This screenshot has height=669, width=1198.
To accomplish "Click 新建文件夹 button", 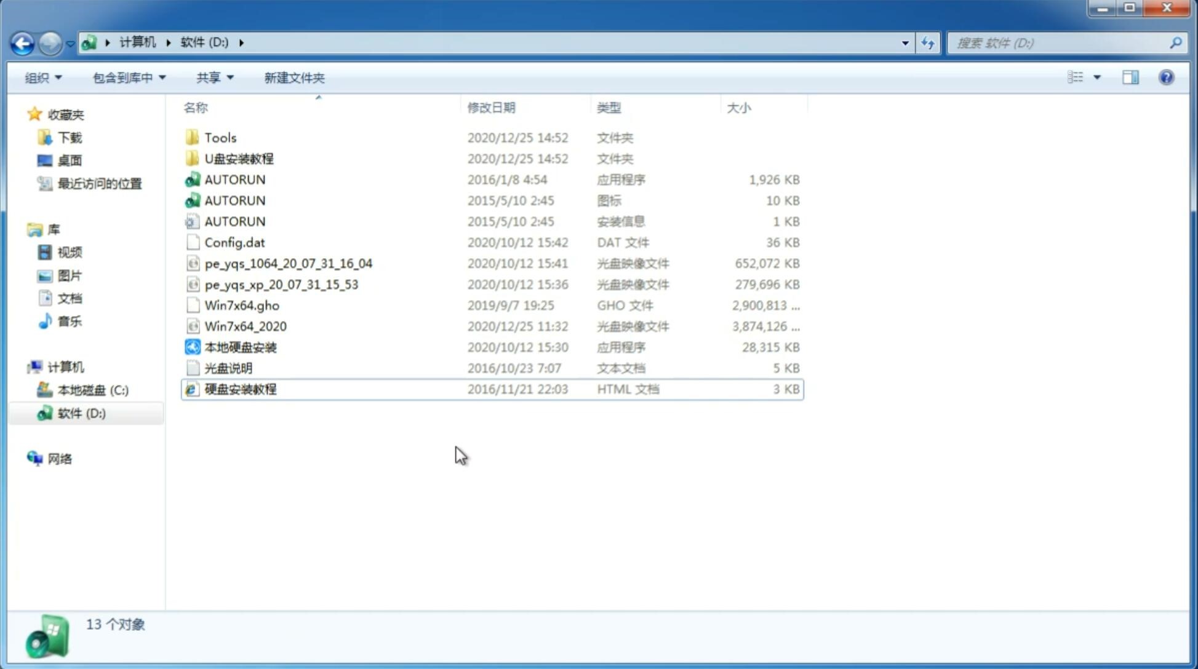I will (x=295, y=77).
